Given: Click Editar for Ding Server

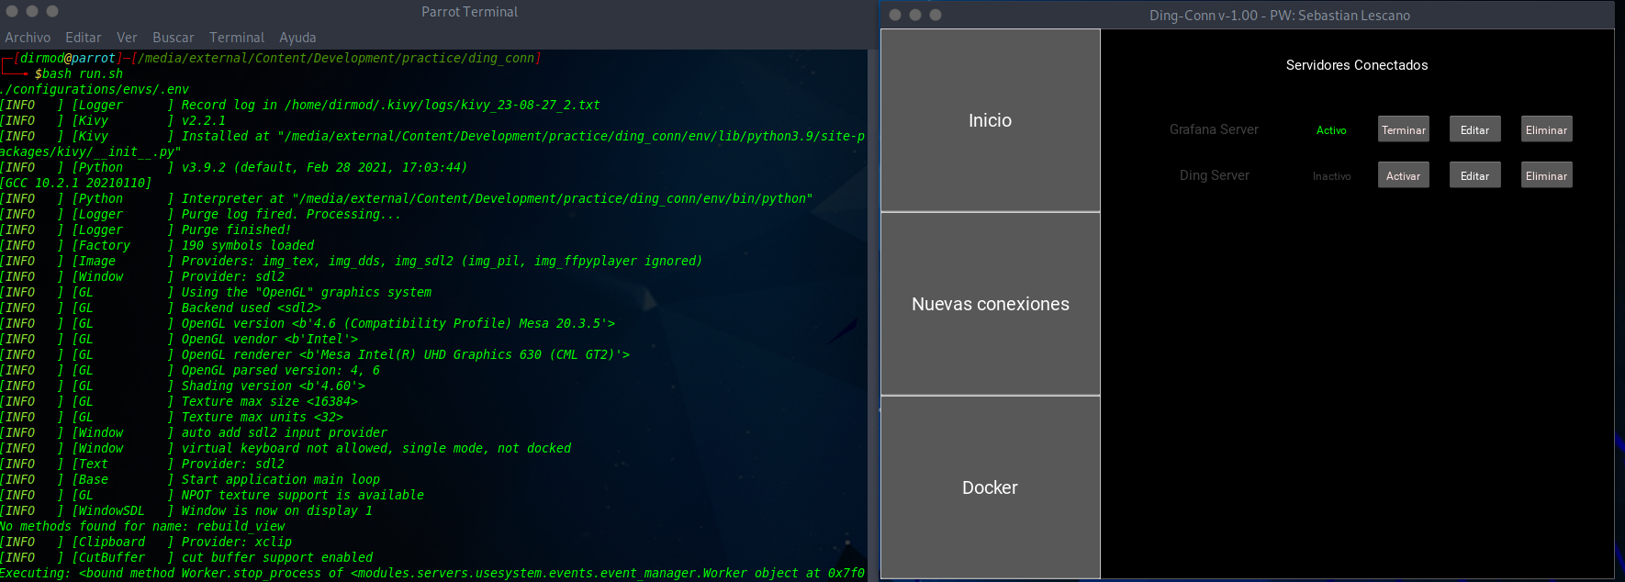Looking at the screenshot, I should coord(1475,175).
